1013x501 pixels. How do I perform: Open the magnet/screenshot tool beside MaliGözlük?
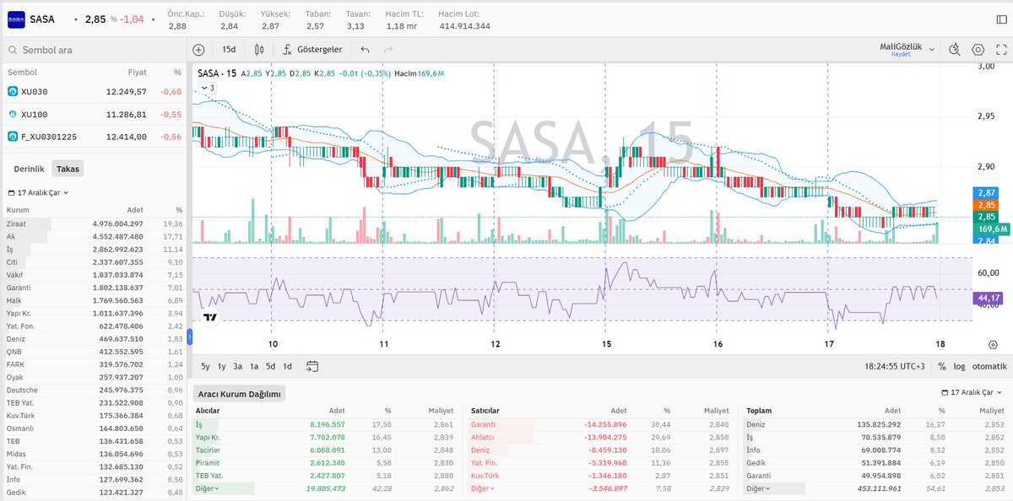click(955, 49)
